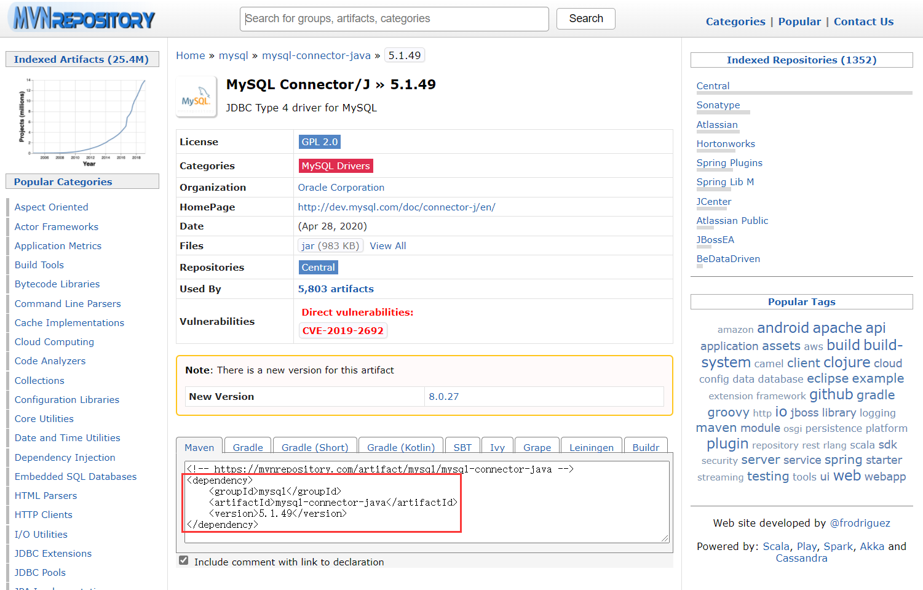Image resolution: width=923 pixels, height=590 pixels.
Task: Switch to the Buildr tab
Action: click(646, 447)
